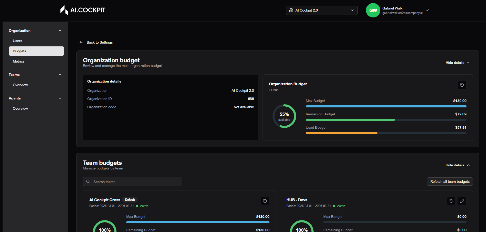This screenshot has height=232, width=486.
Task: Collapse the Organization sidebar section
Action: (60, 31)
